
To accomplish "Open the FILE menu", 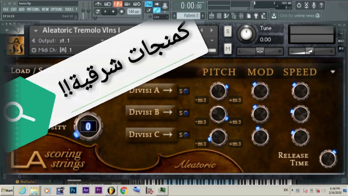I will pos(6,9).
